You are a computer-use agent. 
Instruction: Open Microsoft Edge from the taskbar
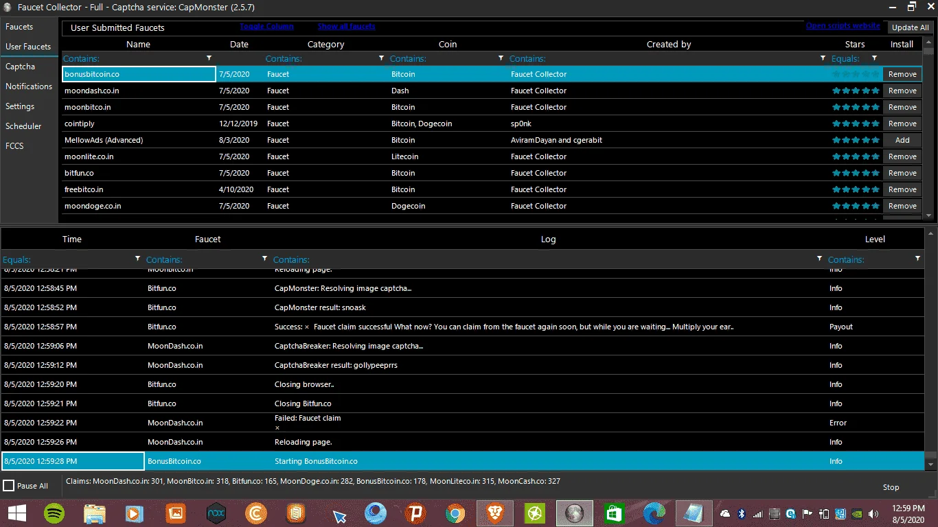(x=654, y=513)
